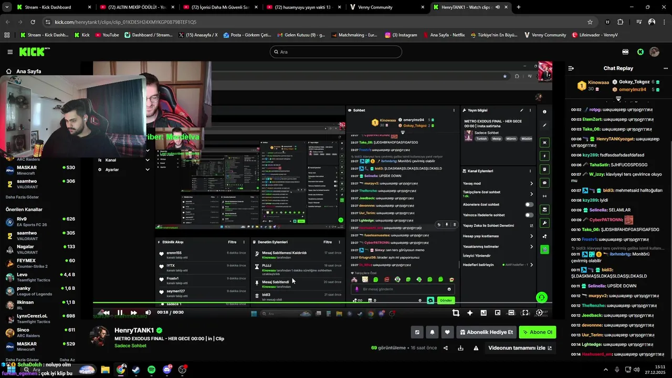Viewport: 672px width, 378px height.
Task: Open a new browser tab
Action: click(x=519, y=7)
